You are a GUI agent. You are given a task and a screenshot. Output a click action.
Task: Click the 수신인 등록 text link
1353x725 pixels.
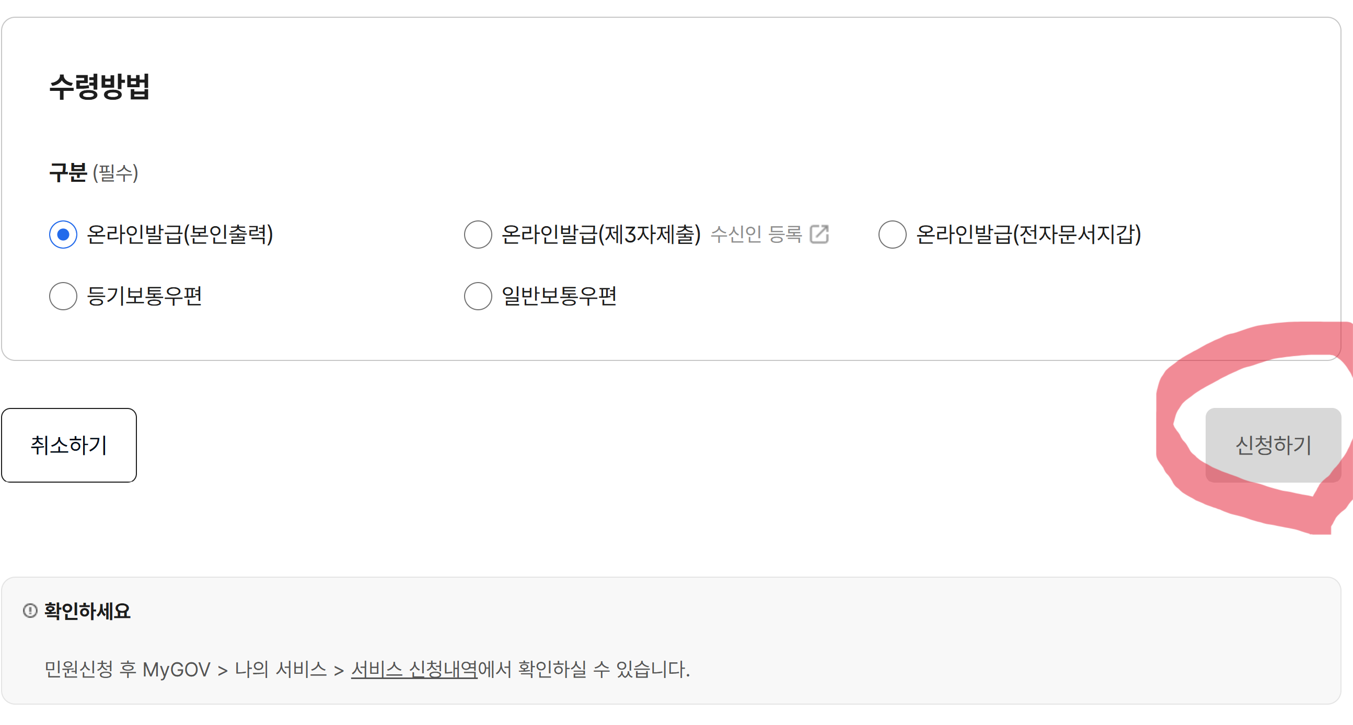coord(758,236)
